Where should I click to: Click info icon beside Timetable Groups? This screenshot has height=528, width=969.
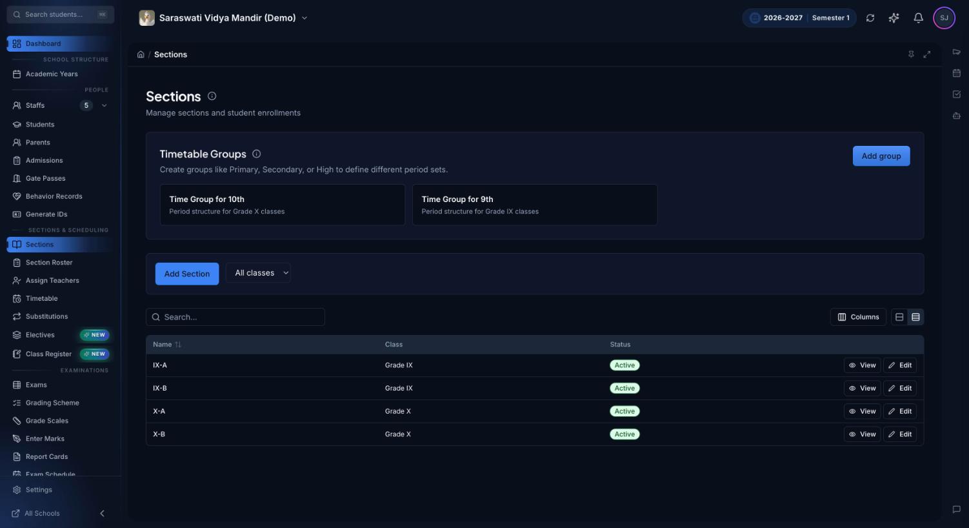coord(256,154)
